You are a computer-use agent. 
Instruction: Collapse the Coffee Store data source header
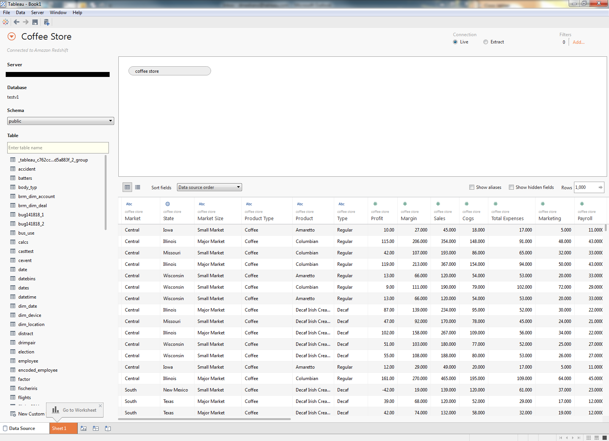[x=11, y=36]
